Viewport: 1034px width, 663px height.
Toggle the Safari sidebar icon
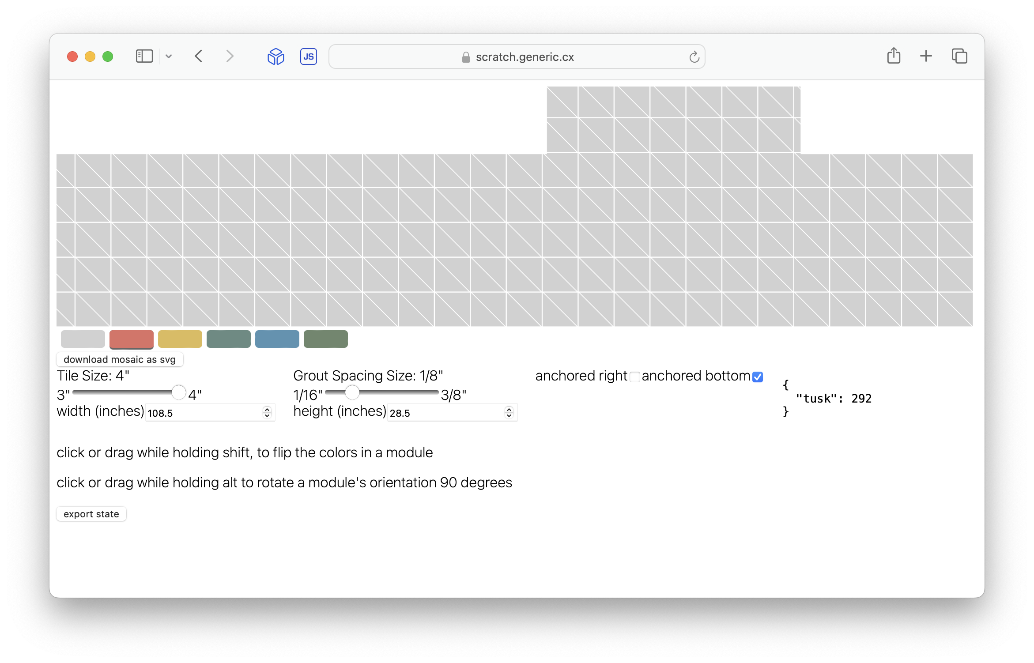[x=144, y=57]
